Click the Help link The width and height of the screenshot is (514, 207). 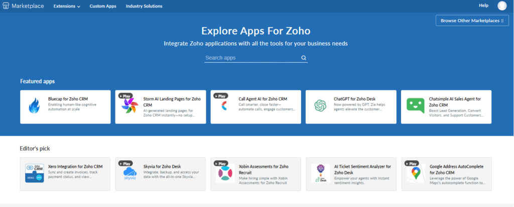(x=483, y=6)
